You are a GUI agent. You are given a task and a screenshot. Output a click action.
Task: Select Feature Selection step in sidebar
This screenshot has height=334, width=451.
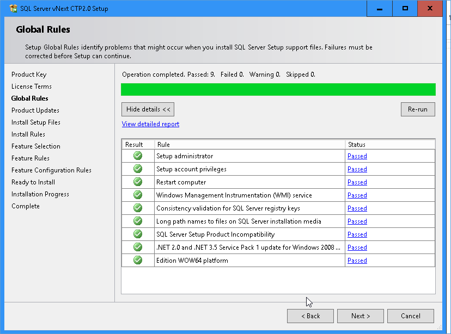tap(35, 146)
